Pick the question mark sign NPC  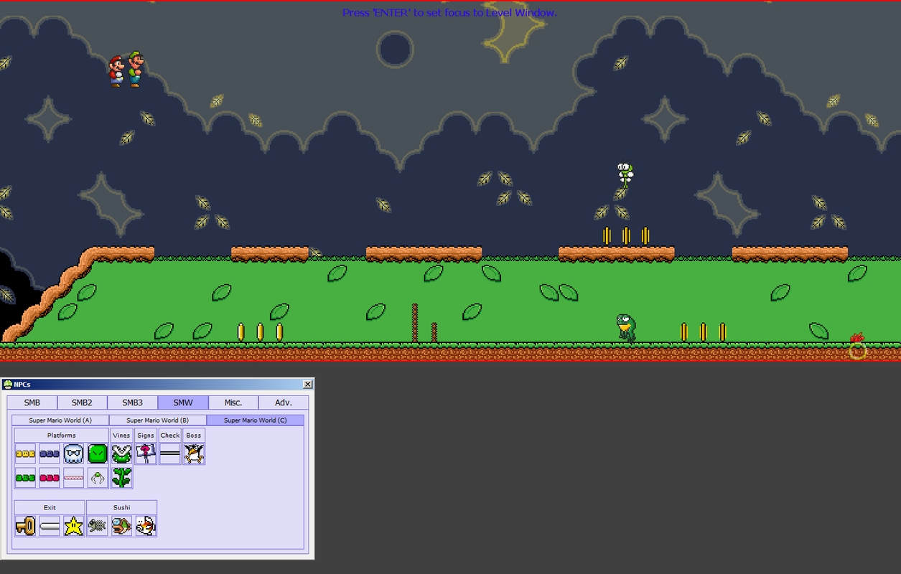pyautogui.click(x=146, y=453)
